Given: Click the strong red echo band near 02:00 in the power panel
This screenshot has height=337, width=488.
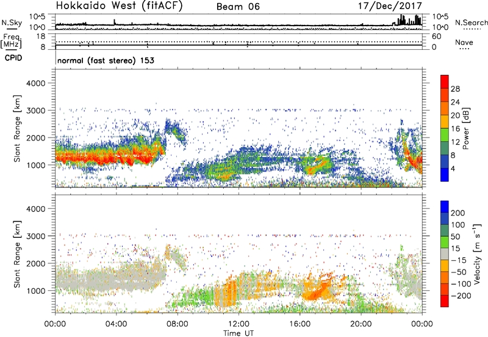Looking at the screenshot, I should click(x=85, y=156).
